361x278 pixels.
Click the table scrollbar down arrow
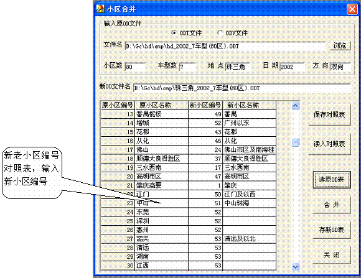(x=296, y=266)
